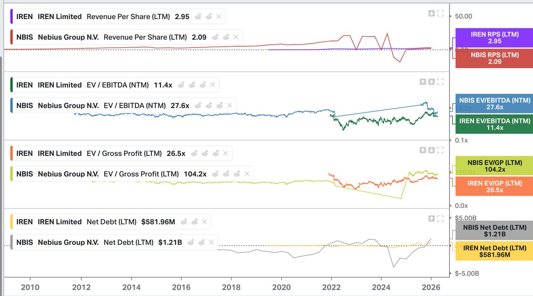Shift EV / EBITDA pane down
This screenshot has width=533, height=296.
[431, 82]
